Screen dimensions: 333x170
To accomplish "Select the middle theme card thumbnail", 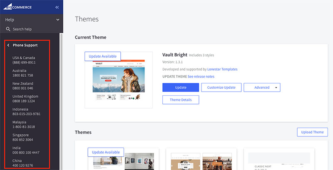I will 201,161.
